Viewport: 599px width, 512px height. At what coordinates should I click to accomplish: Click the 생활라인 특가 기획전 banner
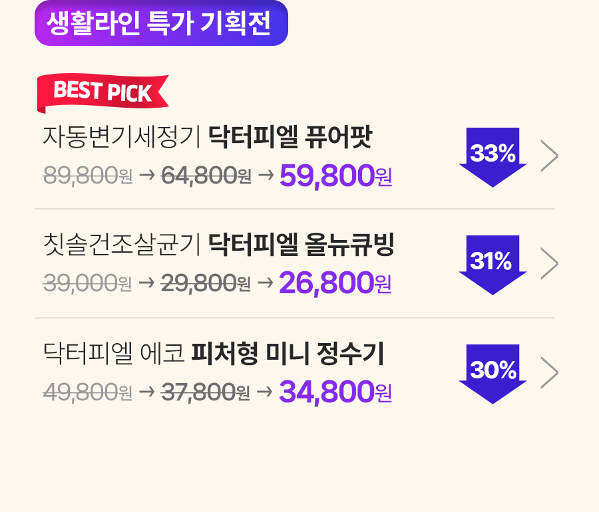pyautogui.click(x=161, y=23)
